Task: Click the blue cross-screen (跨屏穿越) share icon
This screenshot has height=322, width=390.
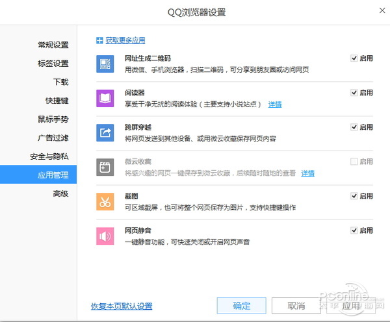Action: point(105,133)
